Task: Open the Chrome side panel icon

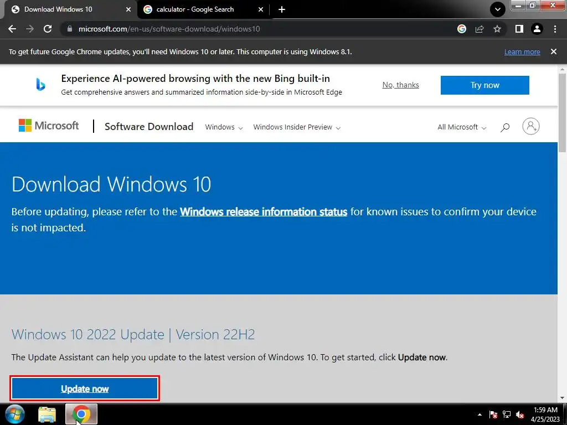Action: coord(519,29)
